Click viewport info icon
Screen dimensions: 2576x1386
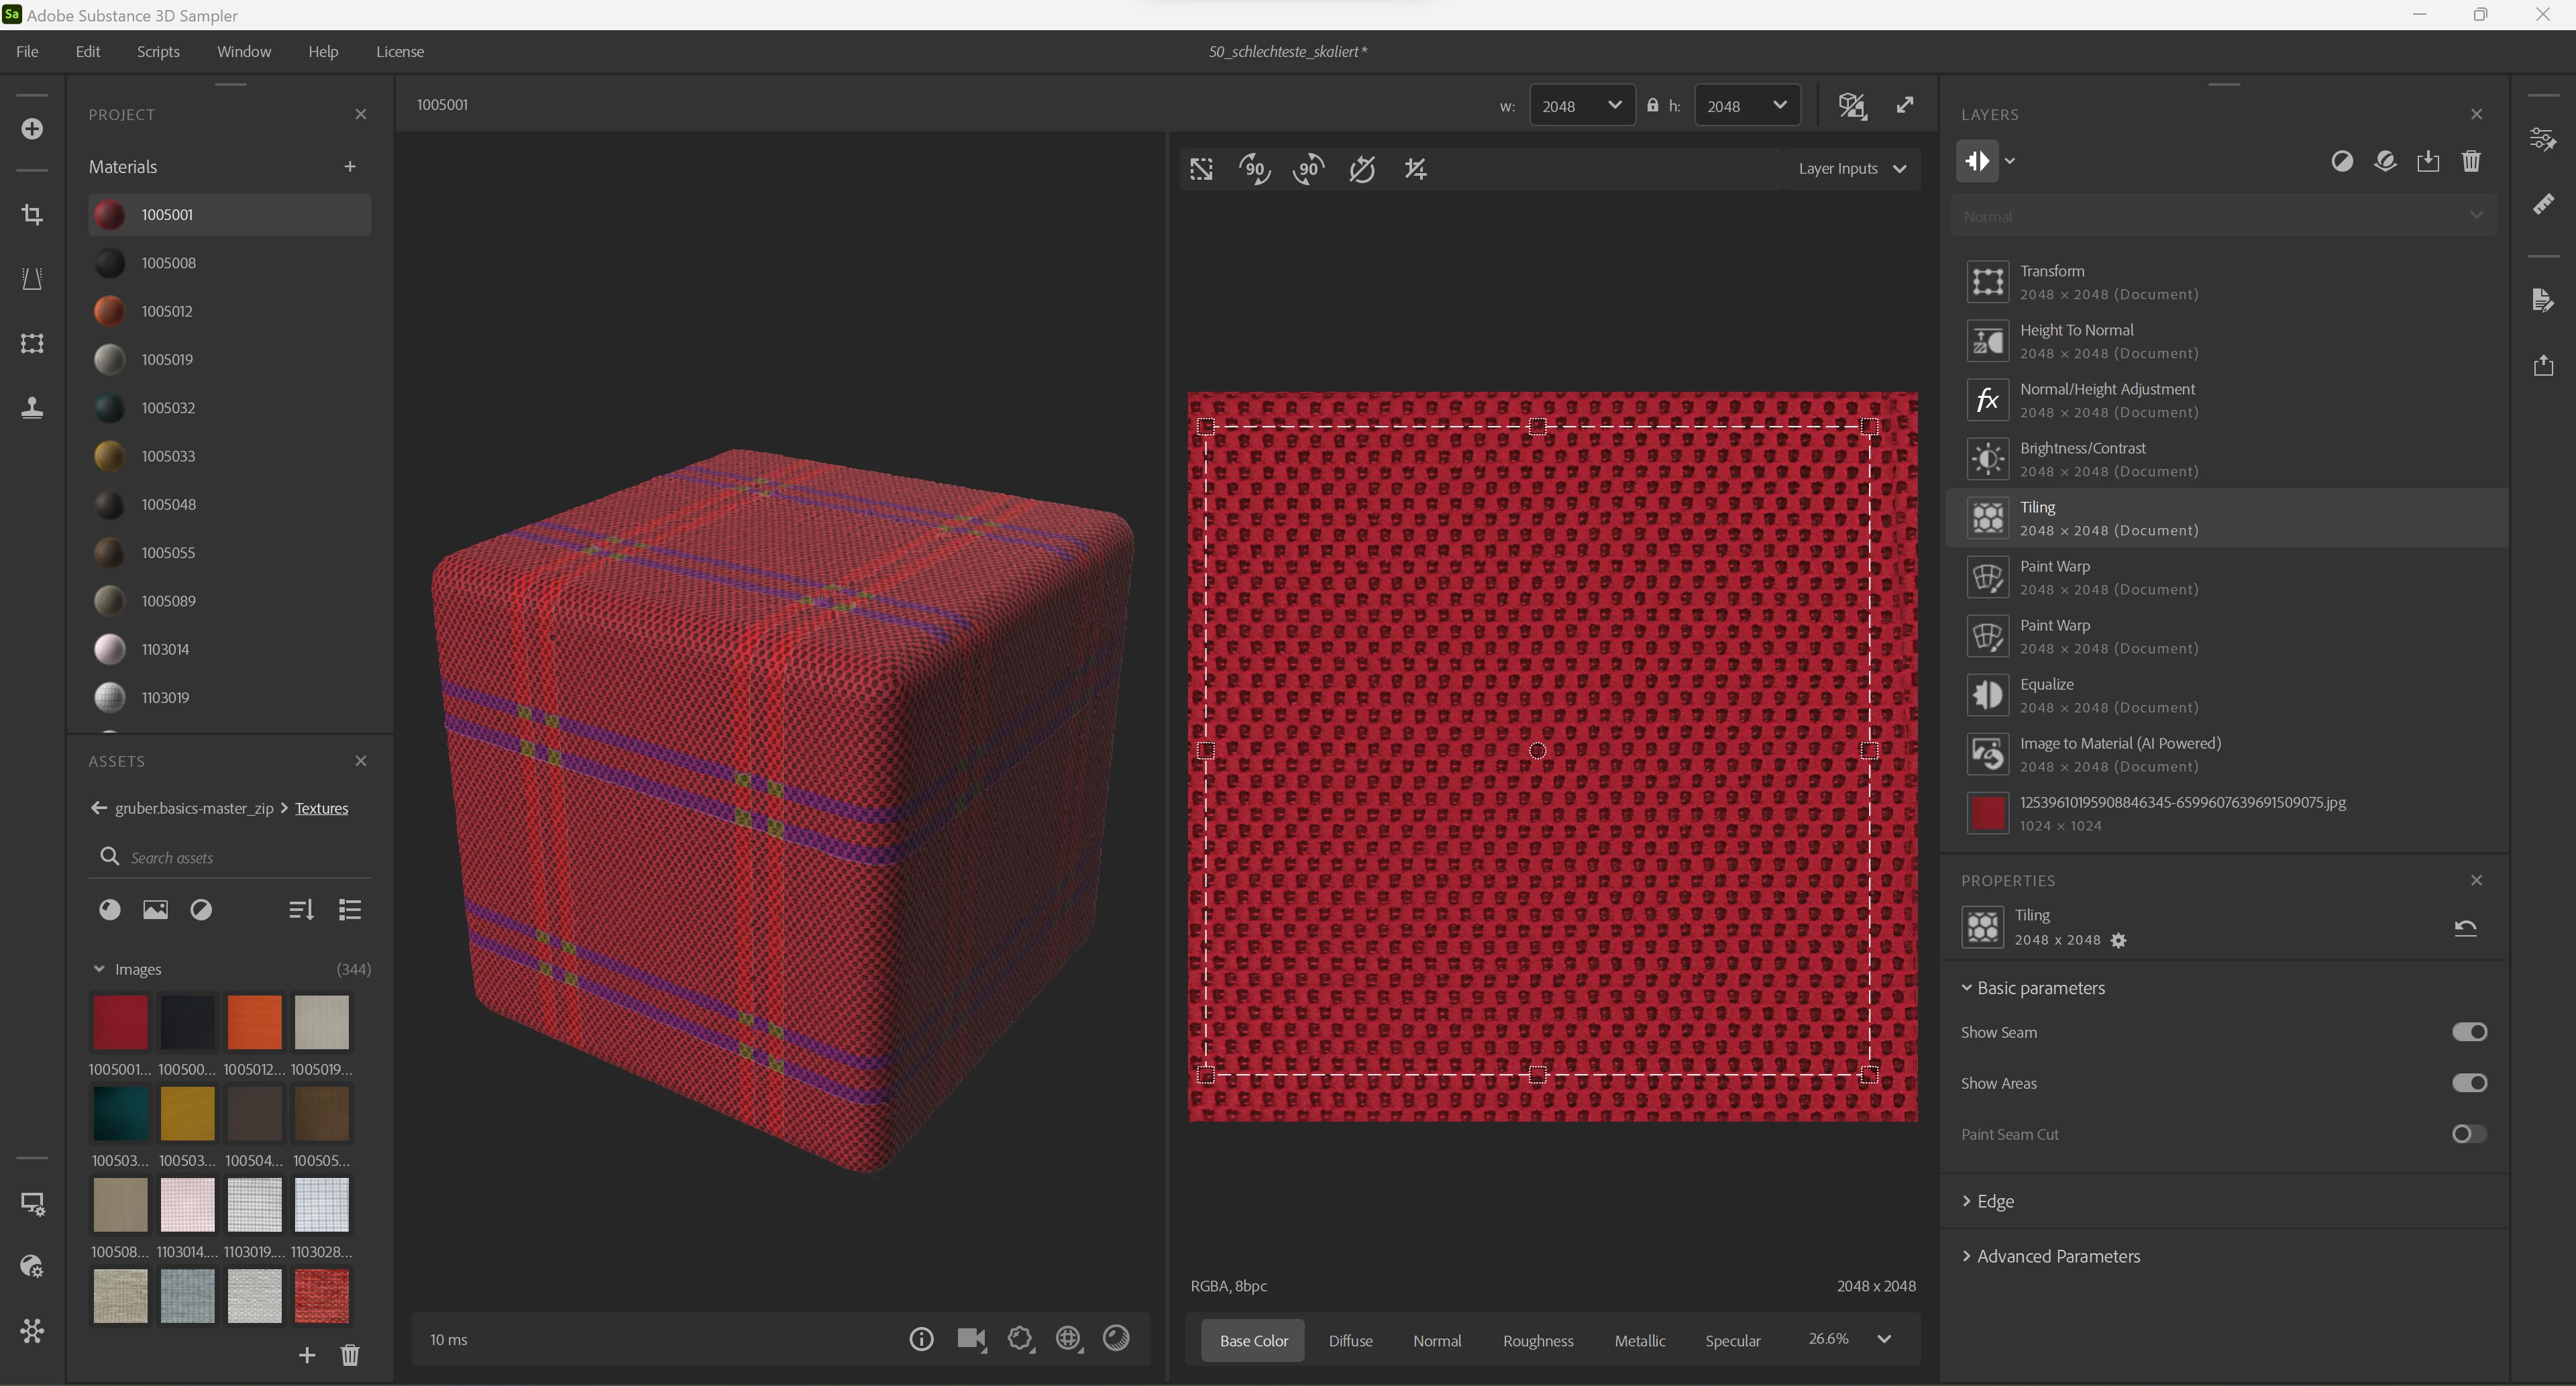point(921,1339)
